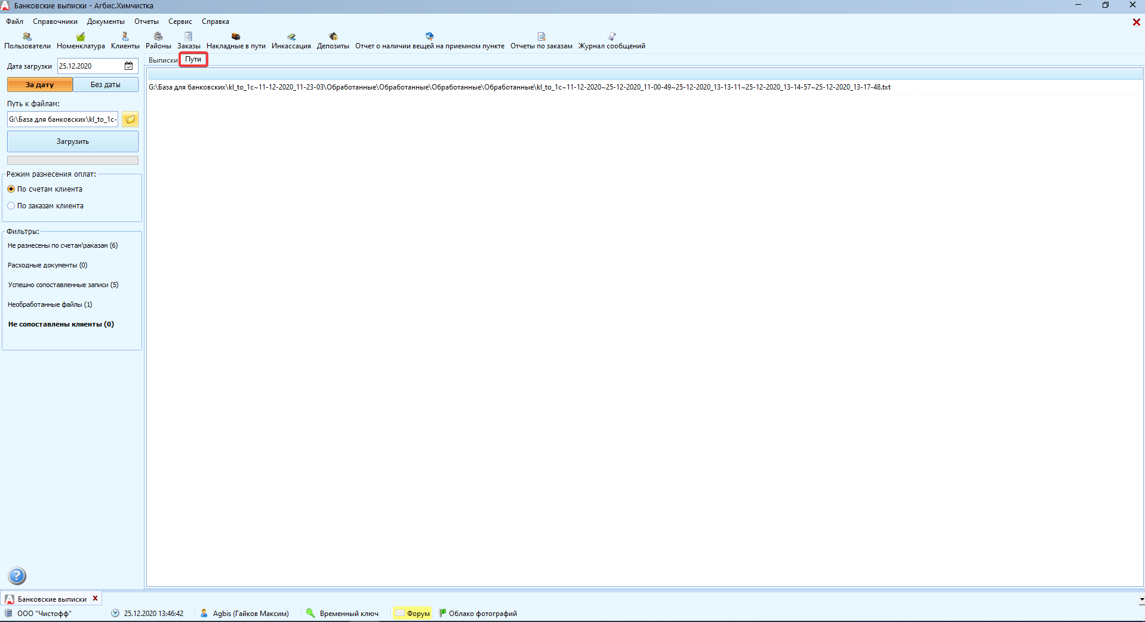Click the ООО "Чистофф" organization status entry

tap(38, 613)
